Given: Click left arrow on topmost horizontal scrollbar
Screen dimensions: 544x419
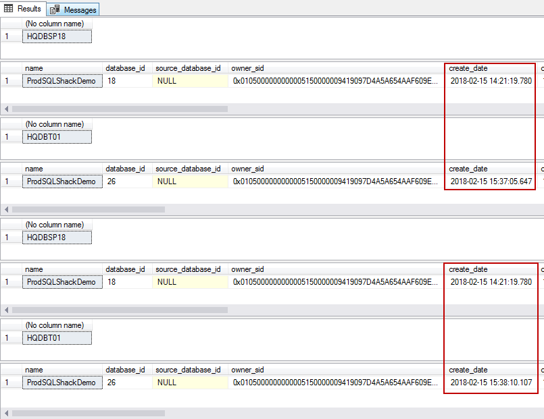Looking at the screenshot, I should (x=7, y=109).
